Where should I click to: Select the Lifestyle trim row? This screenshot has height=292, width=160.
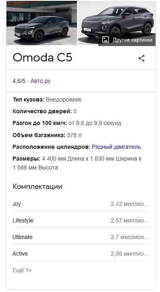click(x=81, y=220)
